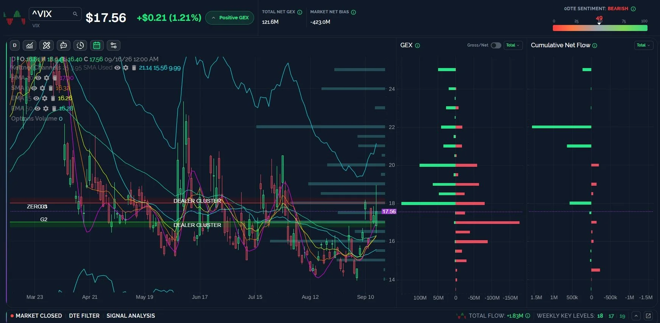Open the SIGNAL ANALYSIS tab
The image size is (660, 323).
point(131,316)
